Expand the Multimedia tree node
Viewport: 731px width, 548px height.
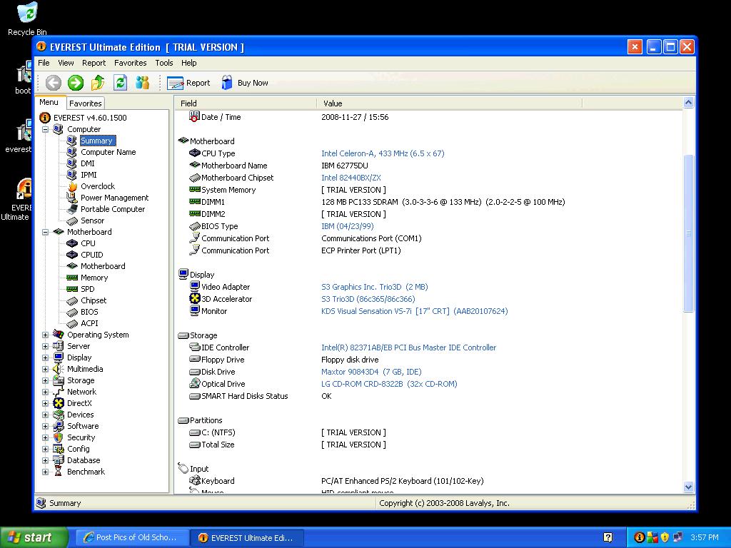[45, 369]
